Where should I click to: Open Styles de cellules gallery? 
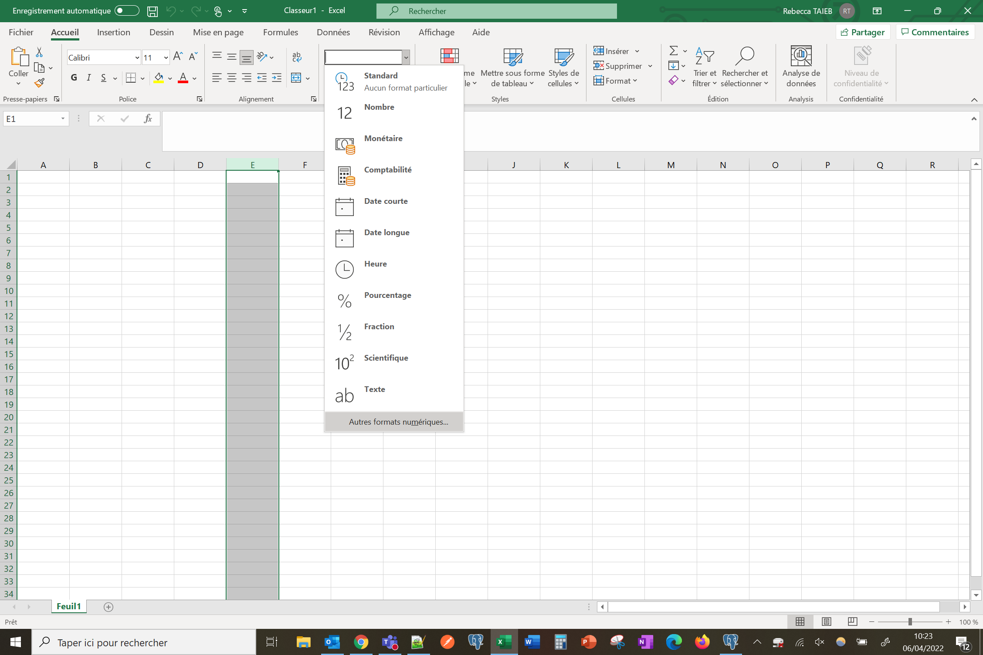(563, 68)
